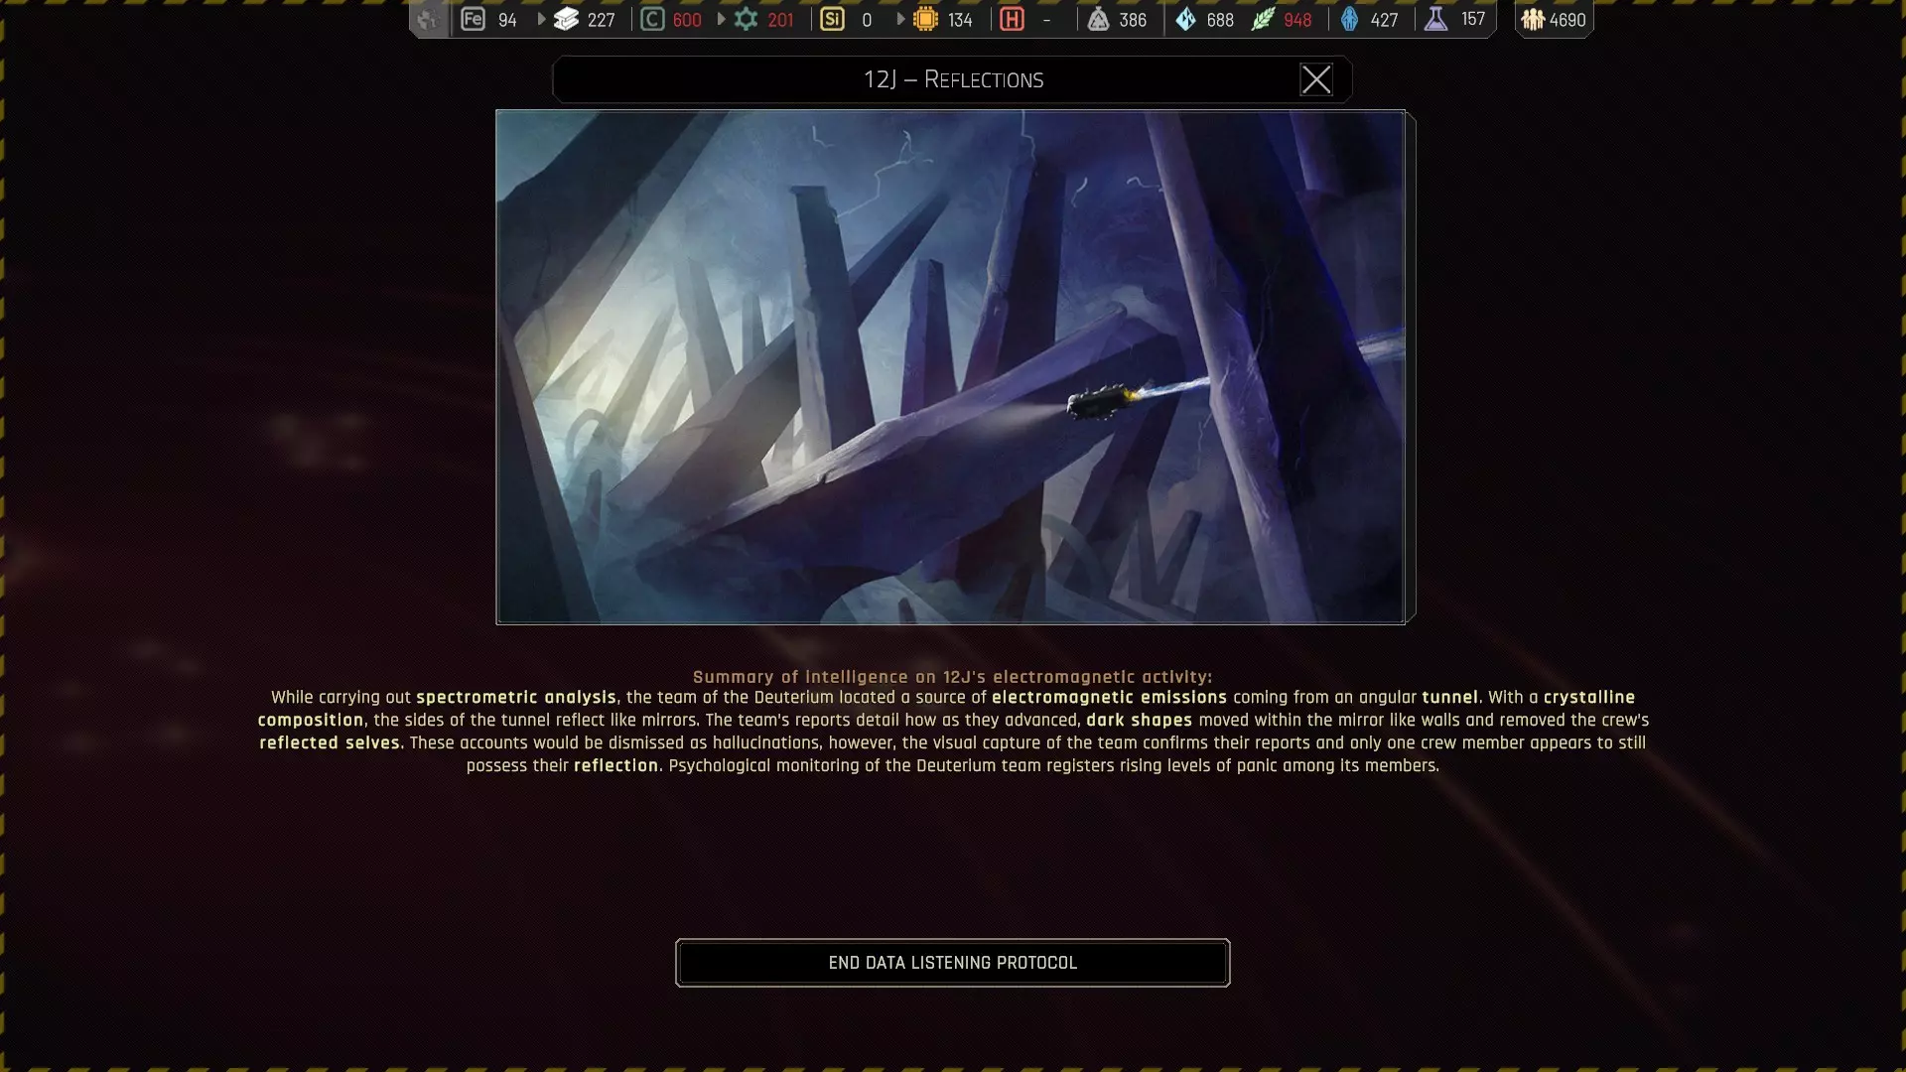Select the silicon Si resource icon
This screenshot has width=1906, height=1072.
click(x=832, y=19)
